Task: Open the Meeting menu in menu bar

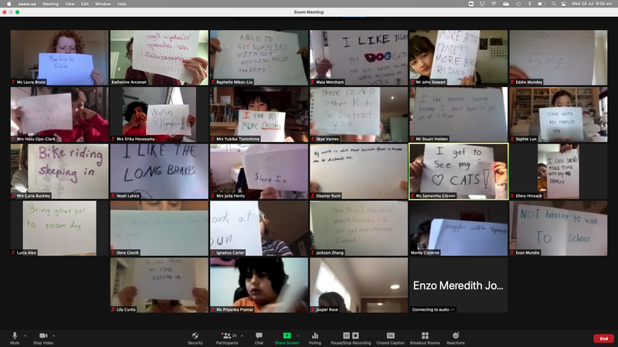Action: (50, 4)
